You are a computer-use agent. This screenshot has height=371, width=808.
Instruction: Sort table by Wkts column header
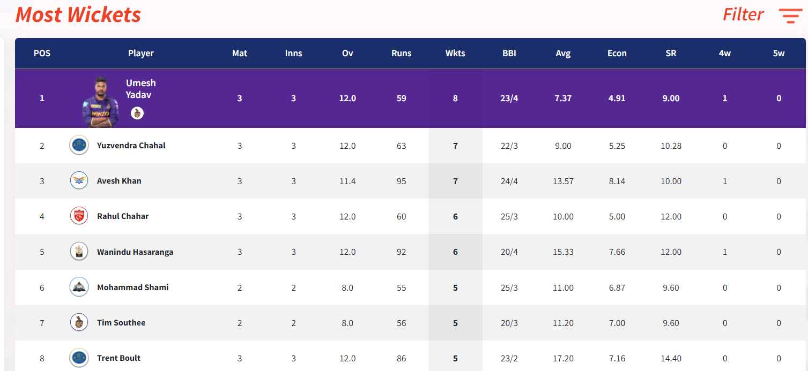(455, 53)
